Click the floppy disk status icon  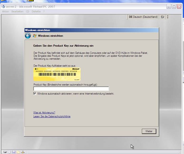(x=14, y=152)
